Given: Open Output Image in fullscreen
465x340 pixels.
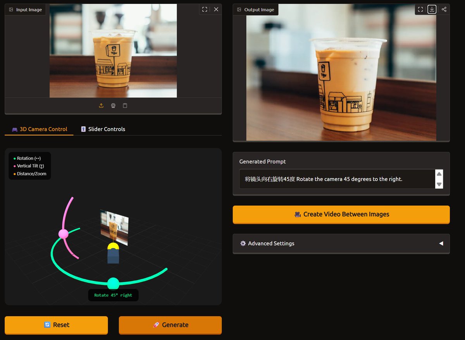Looking at the screenshot, I should [420, 9].
